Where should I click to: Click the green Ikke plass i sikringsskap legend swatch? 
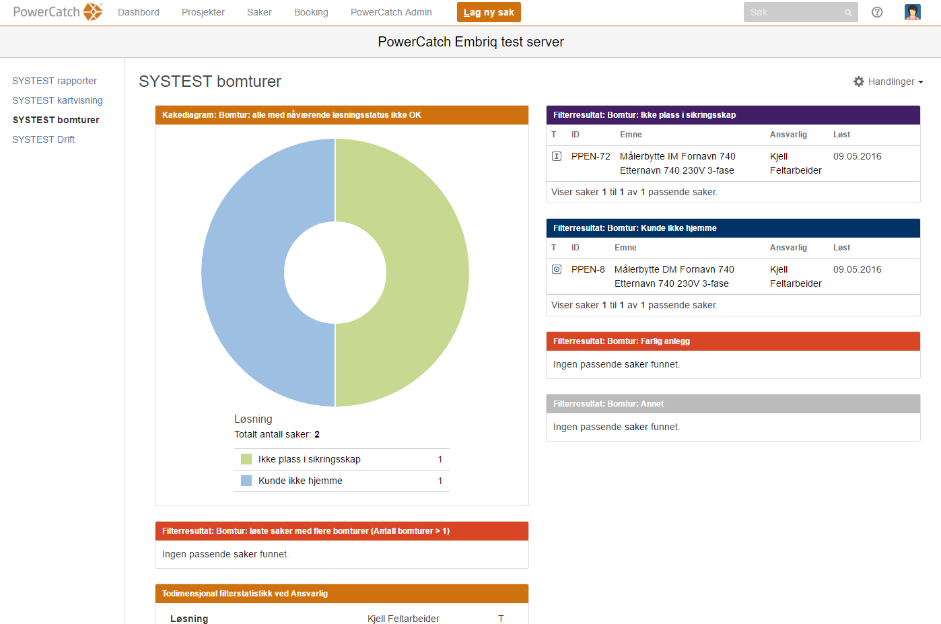tap(246, 459)
